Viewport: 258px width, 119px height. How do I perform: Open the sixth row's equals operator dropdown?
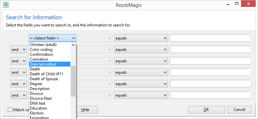click(x=141, y=95)
